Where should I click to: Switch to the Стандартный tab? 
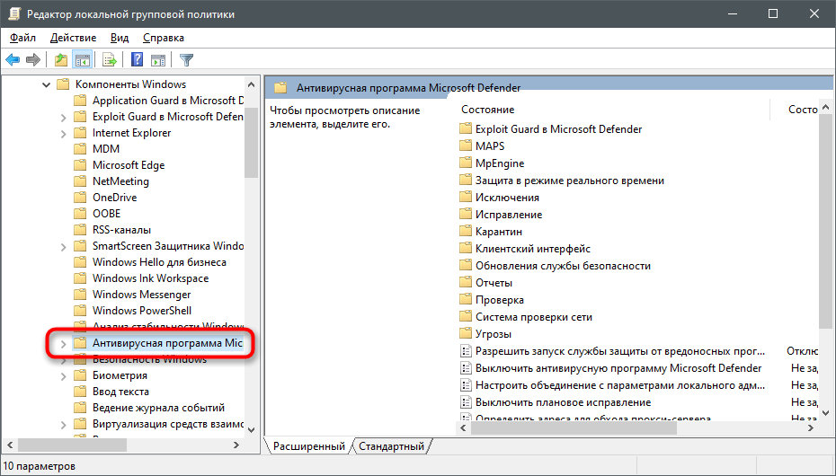pos(391,446)
